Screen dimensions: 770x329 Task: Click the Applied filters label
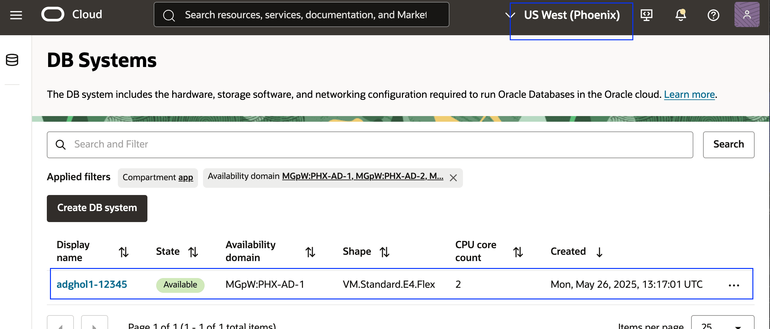pos(79,177)
